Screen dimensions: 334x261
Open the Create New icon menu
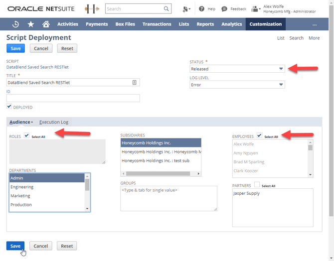click(186, 8)
